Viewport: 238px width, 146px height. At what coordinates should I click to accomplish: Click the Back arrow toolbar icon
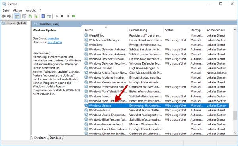pos(4,16)
